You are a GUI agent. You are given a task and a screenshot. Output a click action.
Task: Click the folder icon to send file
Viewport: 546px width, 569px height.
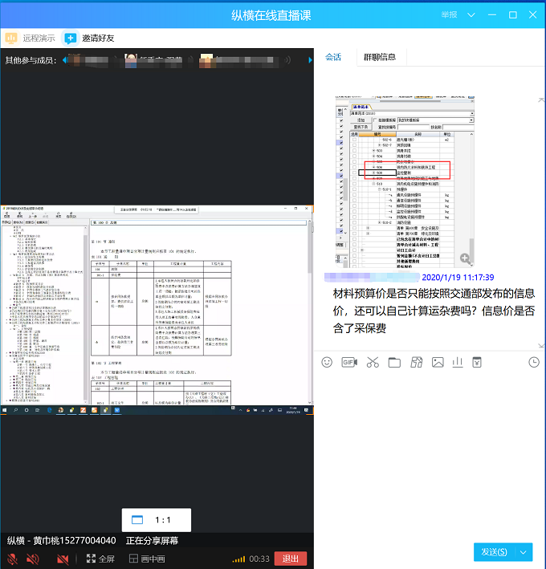(393, 362)
